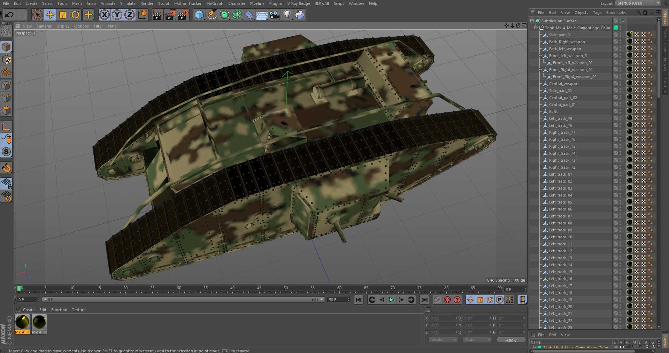Open viewport Cameras menu

click(x=44, y=26)
